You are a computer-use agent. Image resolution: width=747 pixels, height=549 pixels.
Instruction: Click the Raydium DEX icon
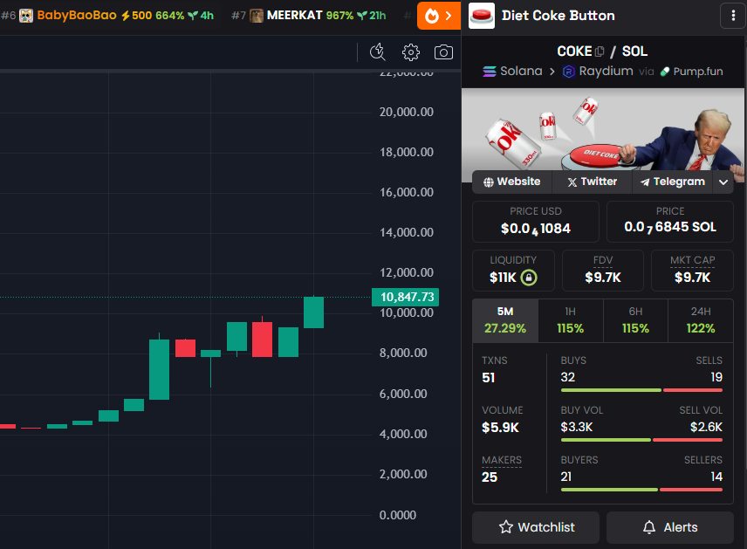(x=569, y=72)
